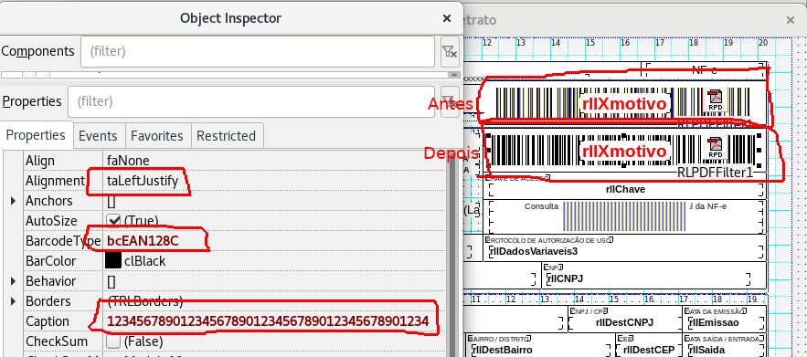The width and height of the screenshot is (807, 357).
Task: Click the colored QR consulta barcode in the report
Action: coord(625,216)
